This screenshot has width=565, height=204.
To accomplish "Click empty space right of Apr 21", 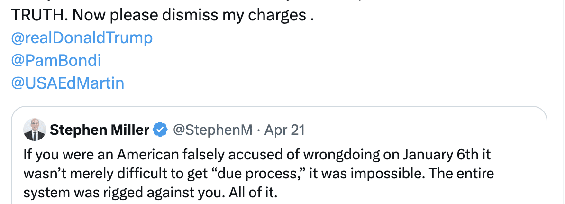I will pos(403,130).
